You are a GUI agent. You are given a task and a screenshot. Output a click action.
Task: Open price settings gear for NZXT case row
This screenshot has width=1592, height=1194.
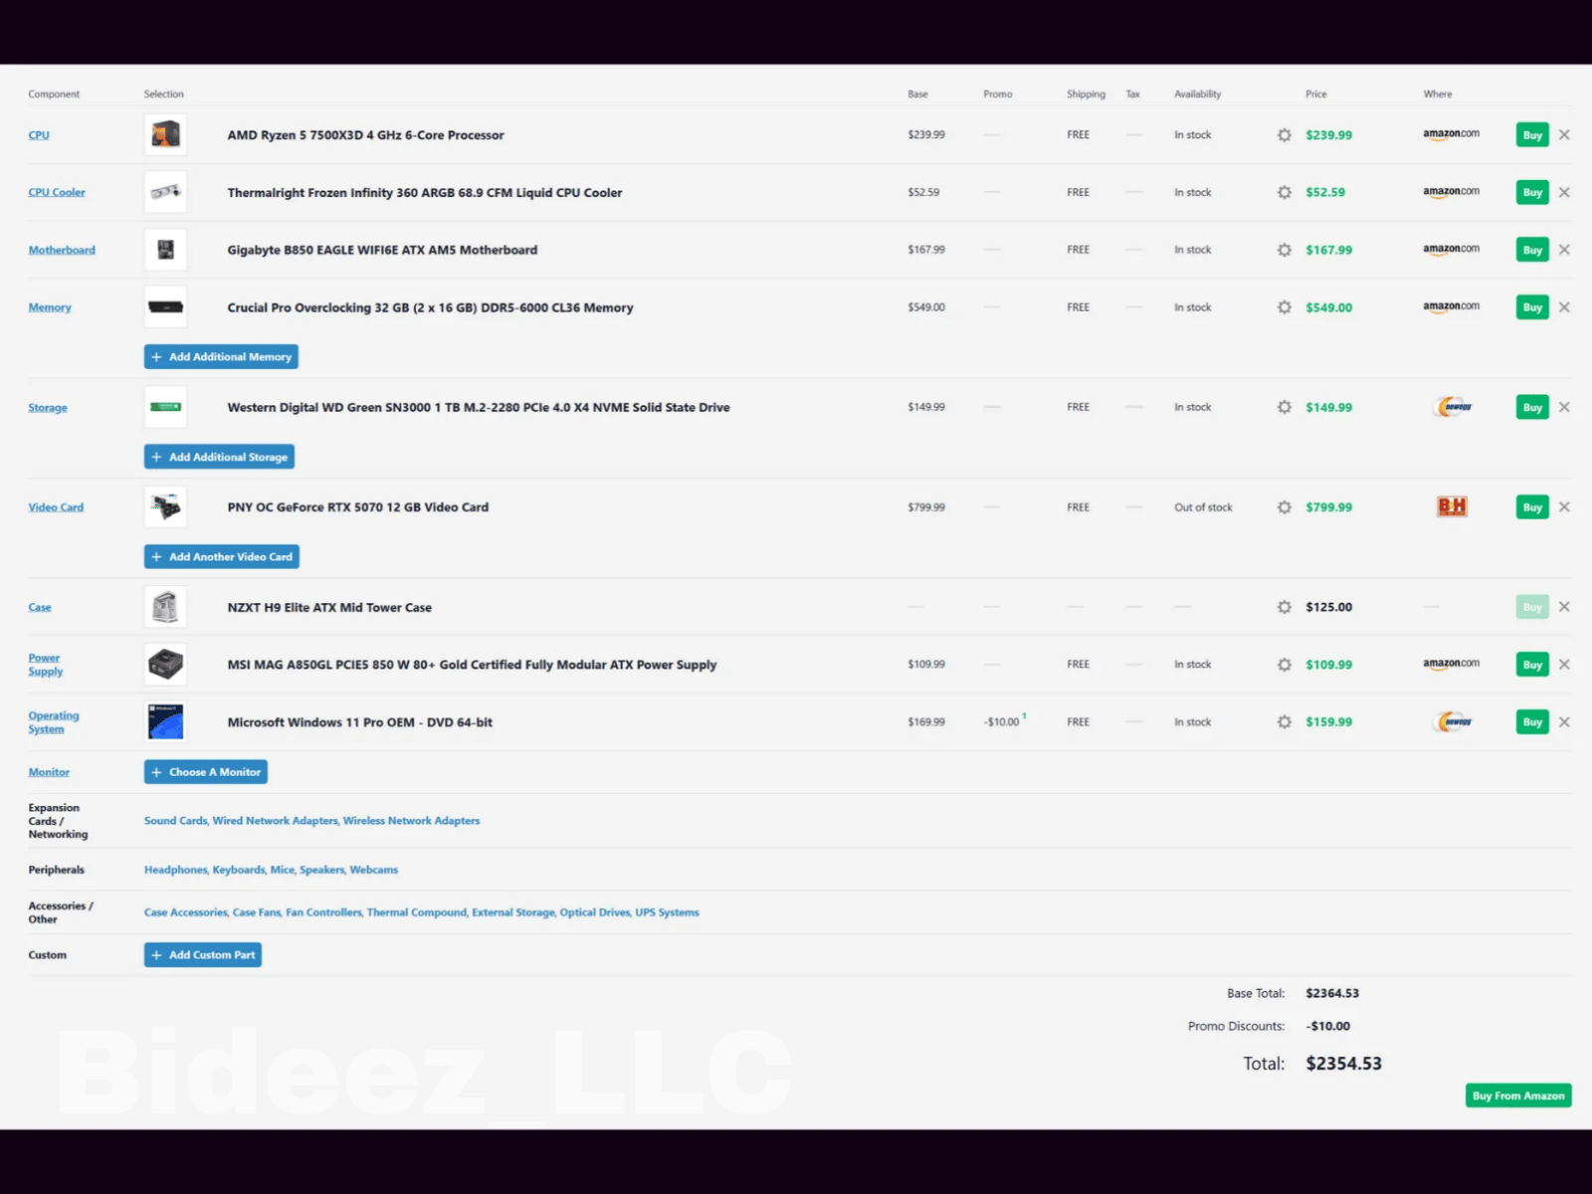[x=1285, y=607]
